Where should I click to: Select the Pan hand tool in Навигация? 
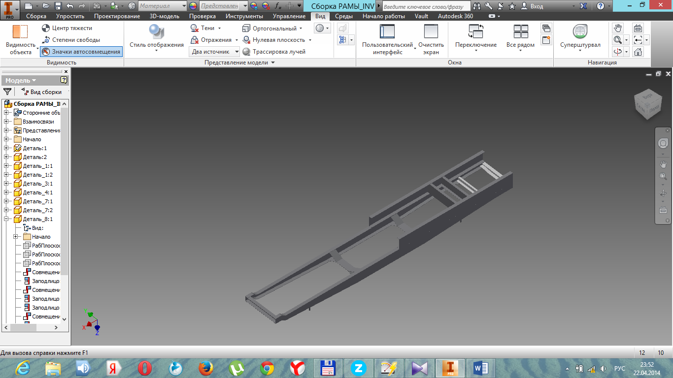[617, 28]
